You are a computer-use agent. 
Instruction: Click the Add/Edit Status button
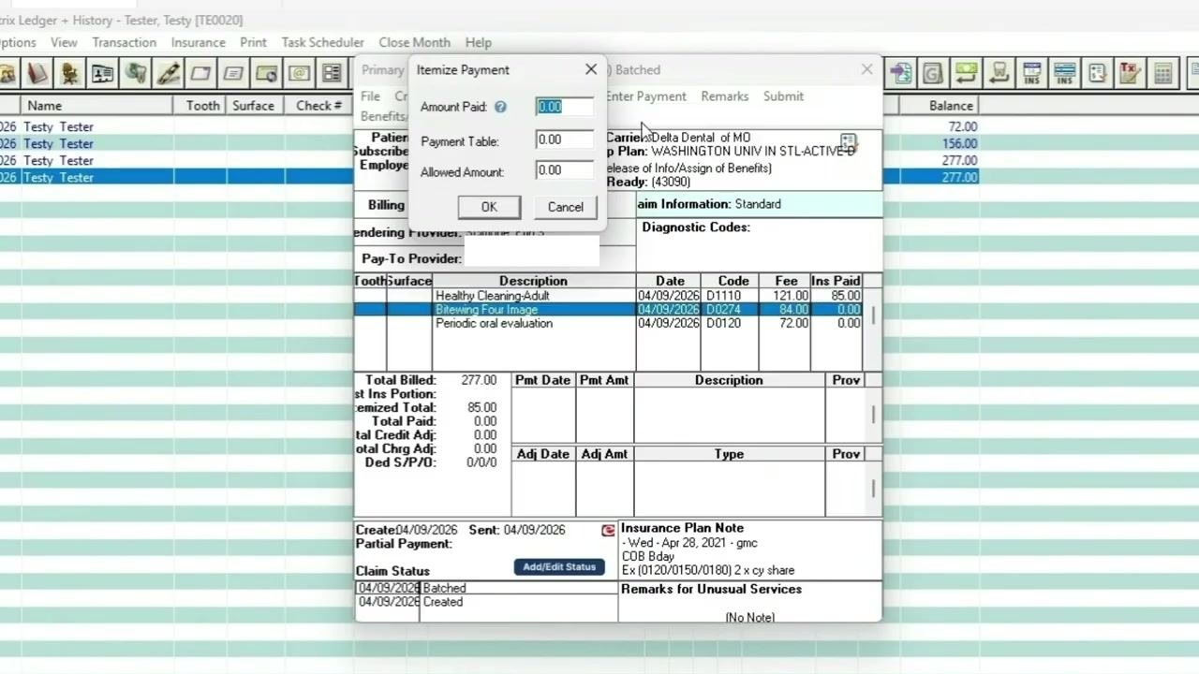click(559, 566)
